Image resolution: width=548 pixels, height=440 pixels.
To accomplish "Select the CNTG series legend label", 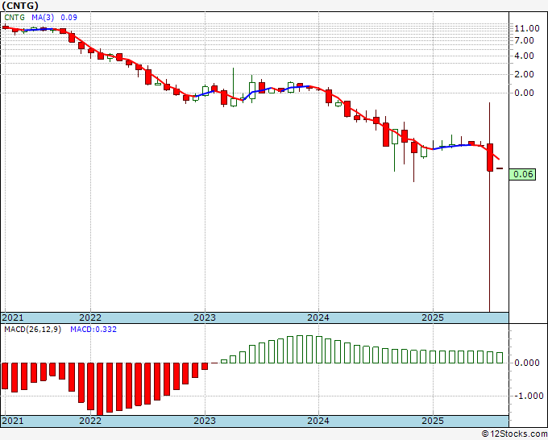I will (15, 17).
